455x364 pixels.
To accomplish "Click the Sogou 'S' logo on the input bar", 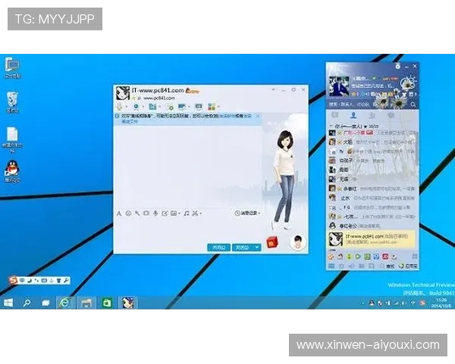I will point(13,281).
